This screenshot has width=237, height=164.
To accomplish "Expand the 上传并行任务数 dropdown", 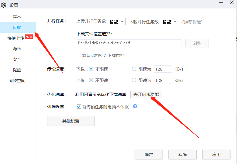I will 117,22.
